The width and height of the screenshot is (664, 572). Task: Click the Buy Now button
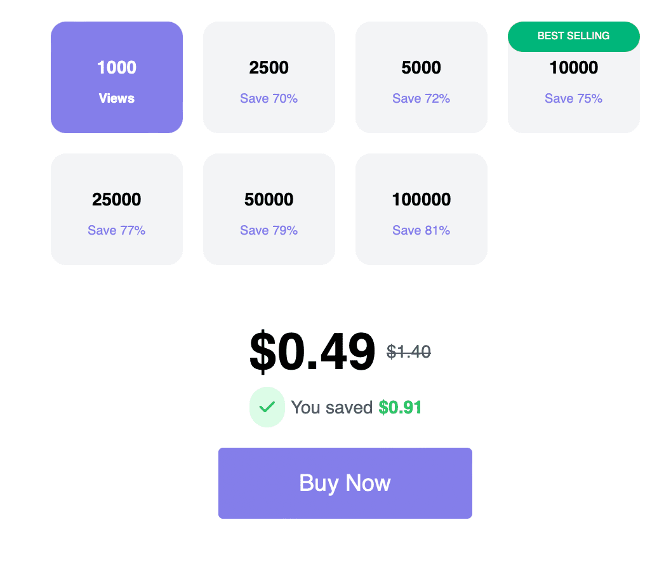(x=345, y=483)
